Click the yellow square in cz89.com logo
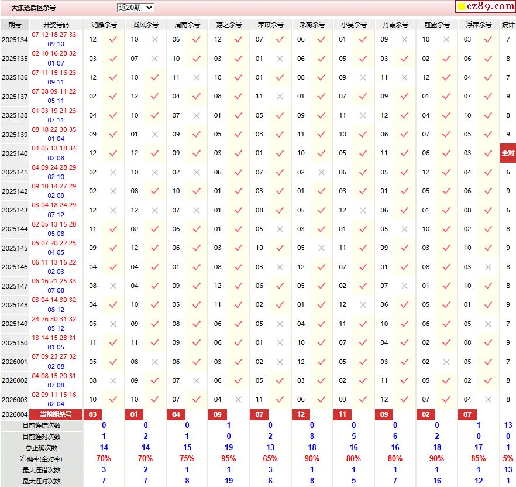The width and height of the screenshot is (516, 487). coord(461,7)
